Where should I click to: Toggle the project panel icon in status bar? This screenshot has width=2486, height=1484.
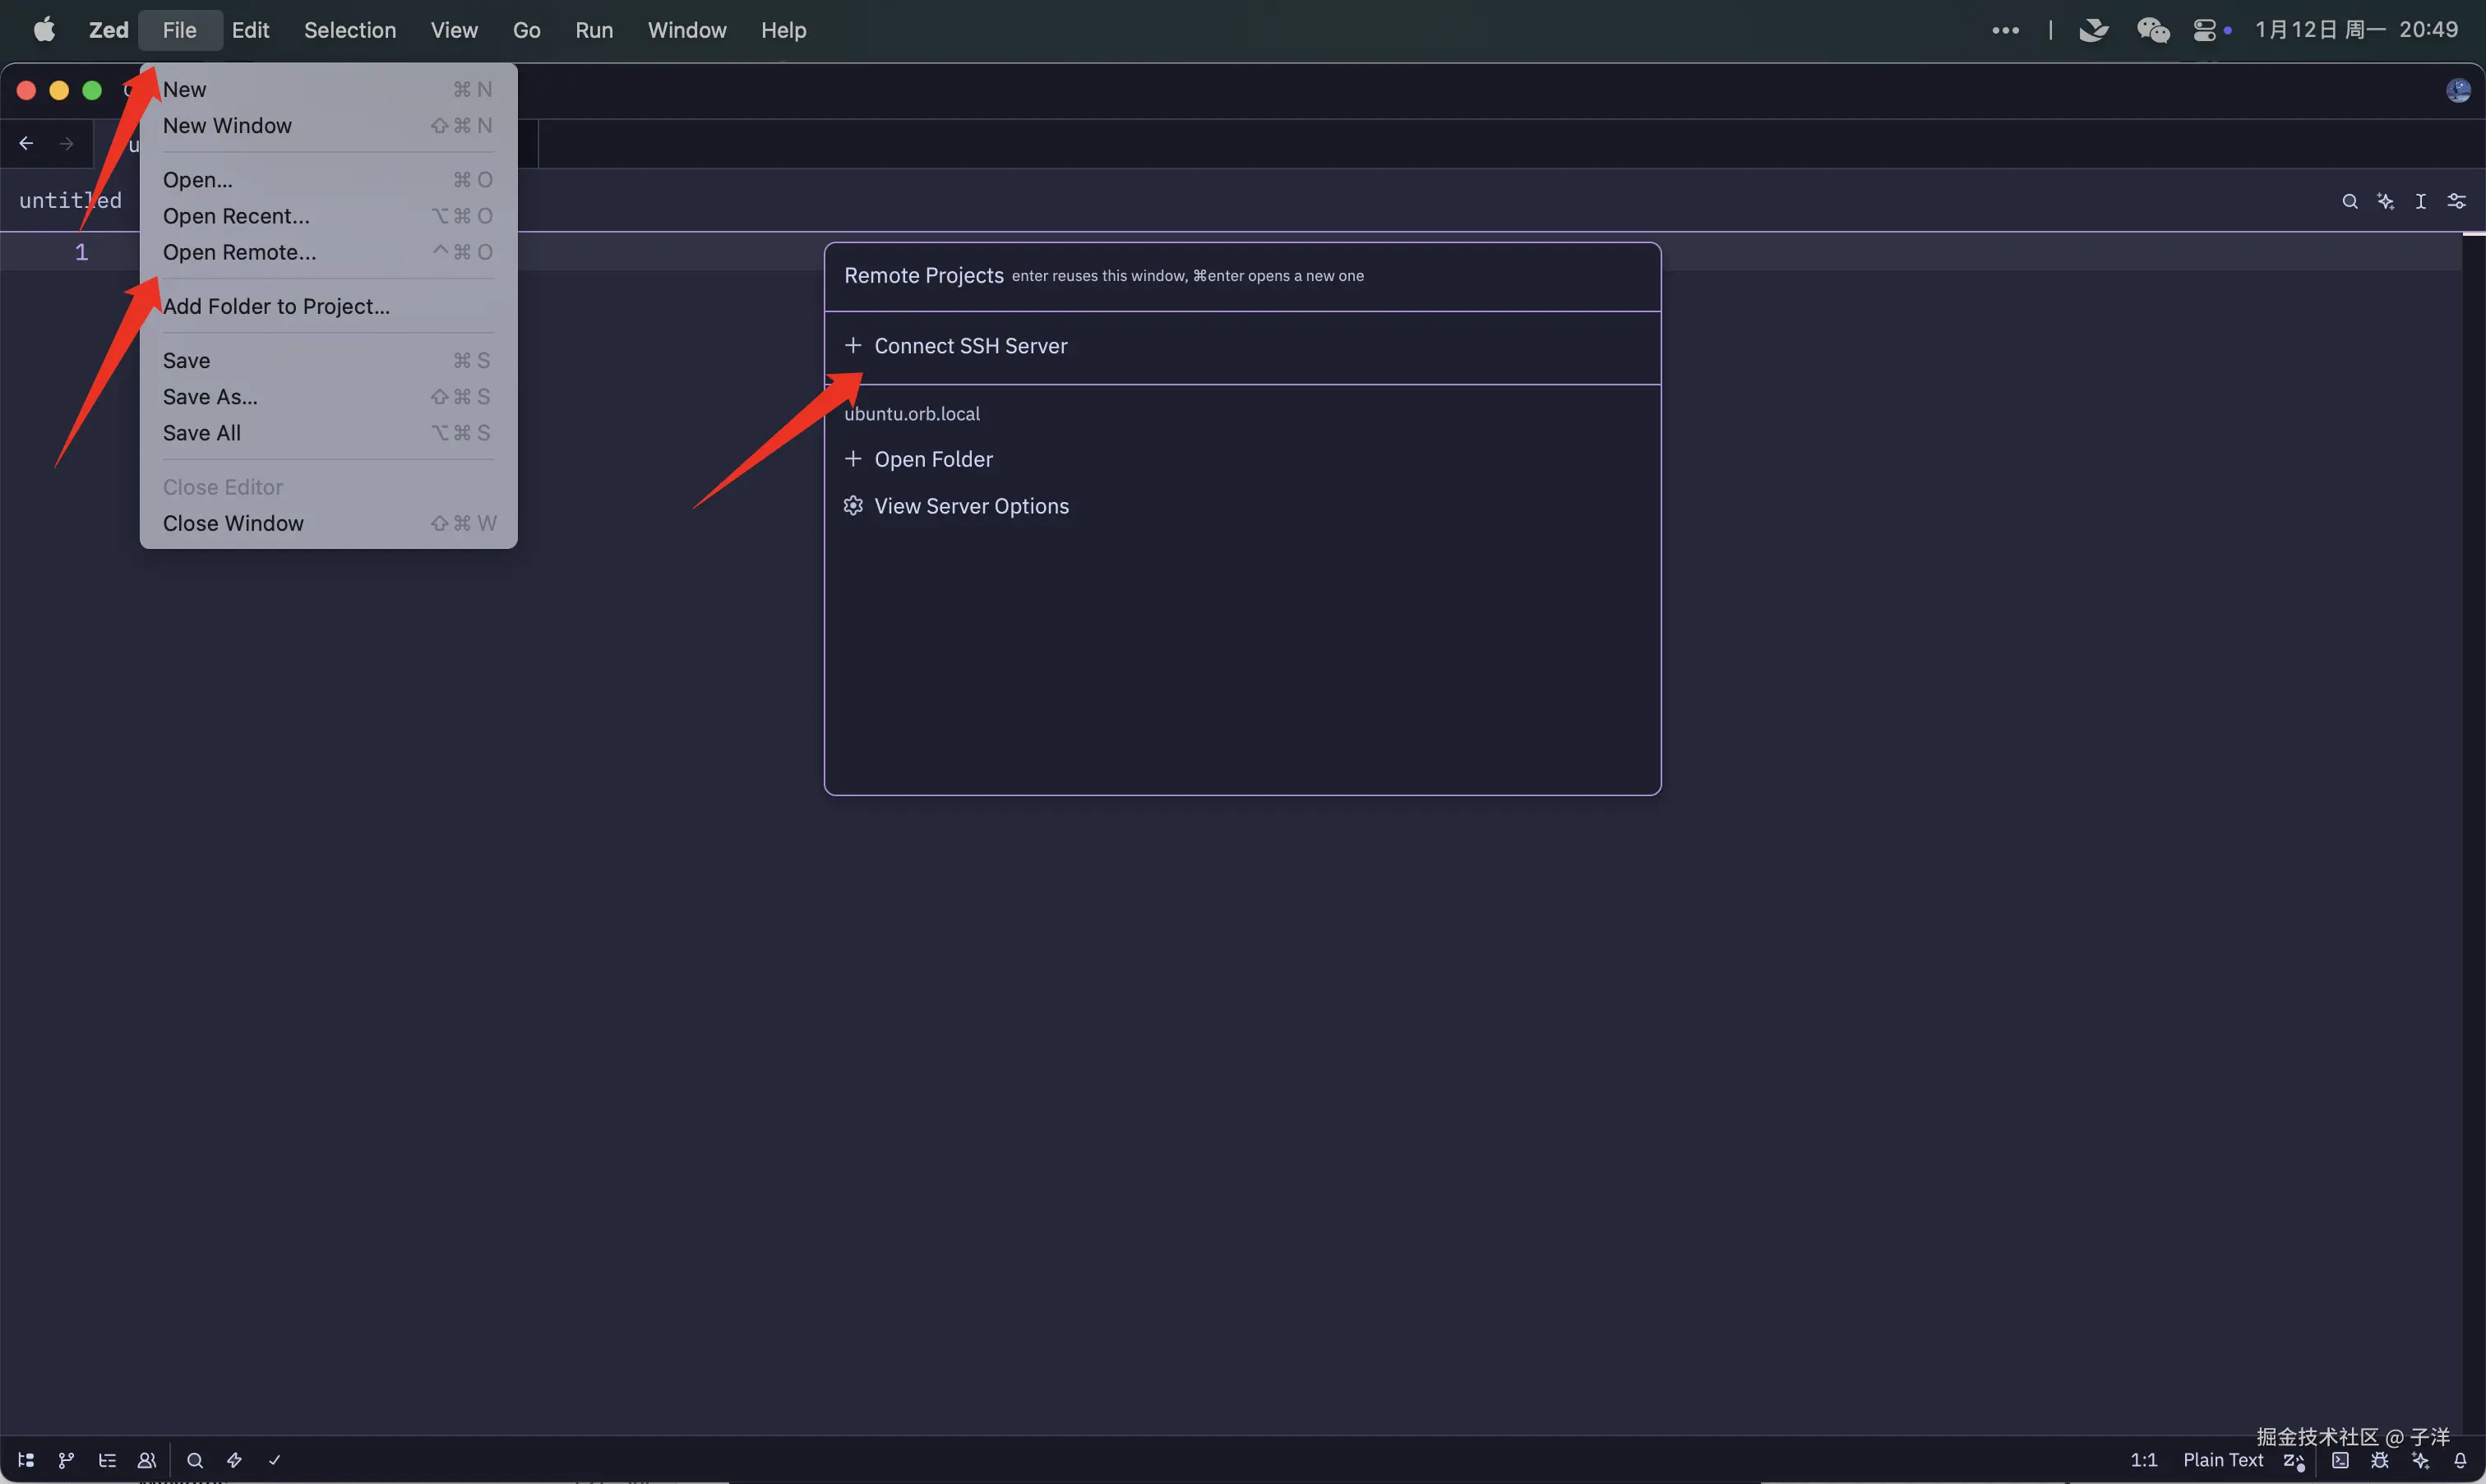pyautogui.click(x=26, y=1460)
